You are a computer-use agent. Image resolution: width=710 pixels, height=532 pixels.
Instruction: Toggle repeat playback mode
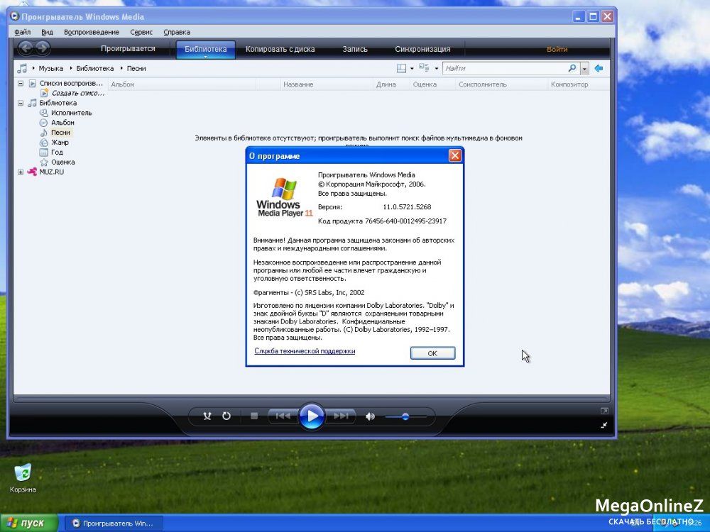coord(226,416)
